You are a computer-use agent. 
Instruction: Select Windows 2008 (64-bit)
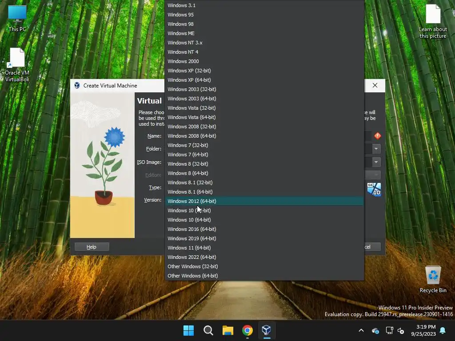pyautogui.click(x=264, y=136)
